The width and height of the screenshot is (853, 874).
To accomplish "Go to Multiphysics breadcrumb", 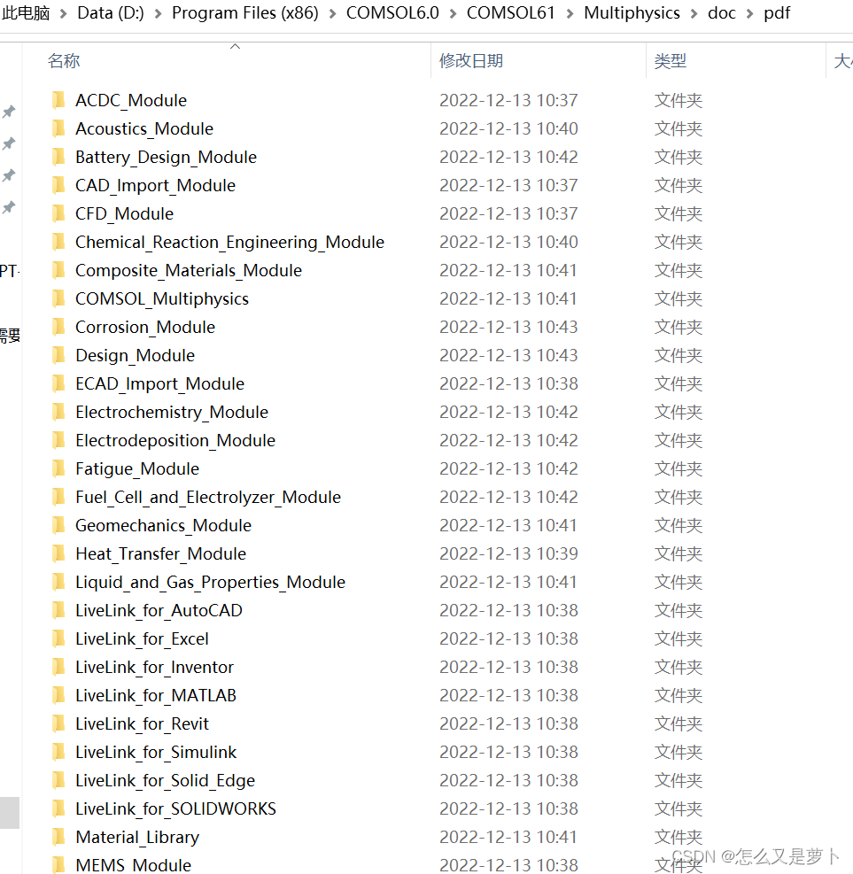I will pos(632,12).
